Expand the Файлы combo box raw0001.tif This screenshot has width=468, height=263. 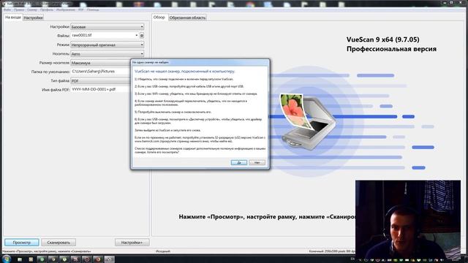click(x=137, y=35)
